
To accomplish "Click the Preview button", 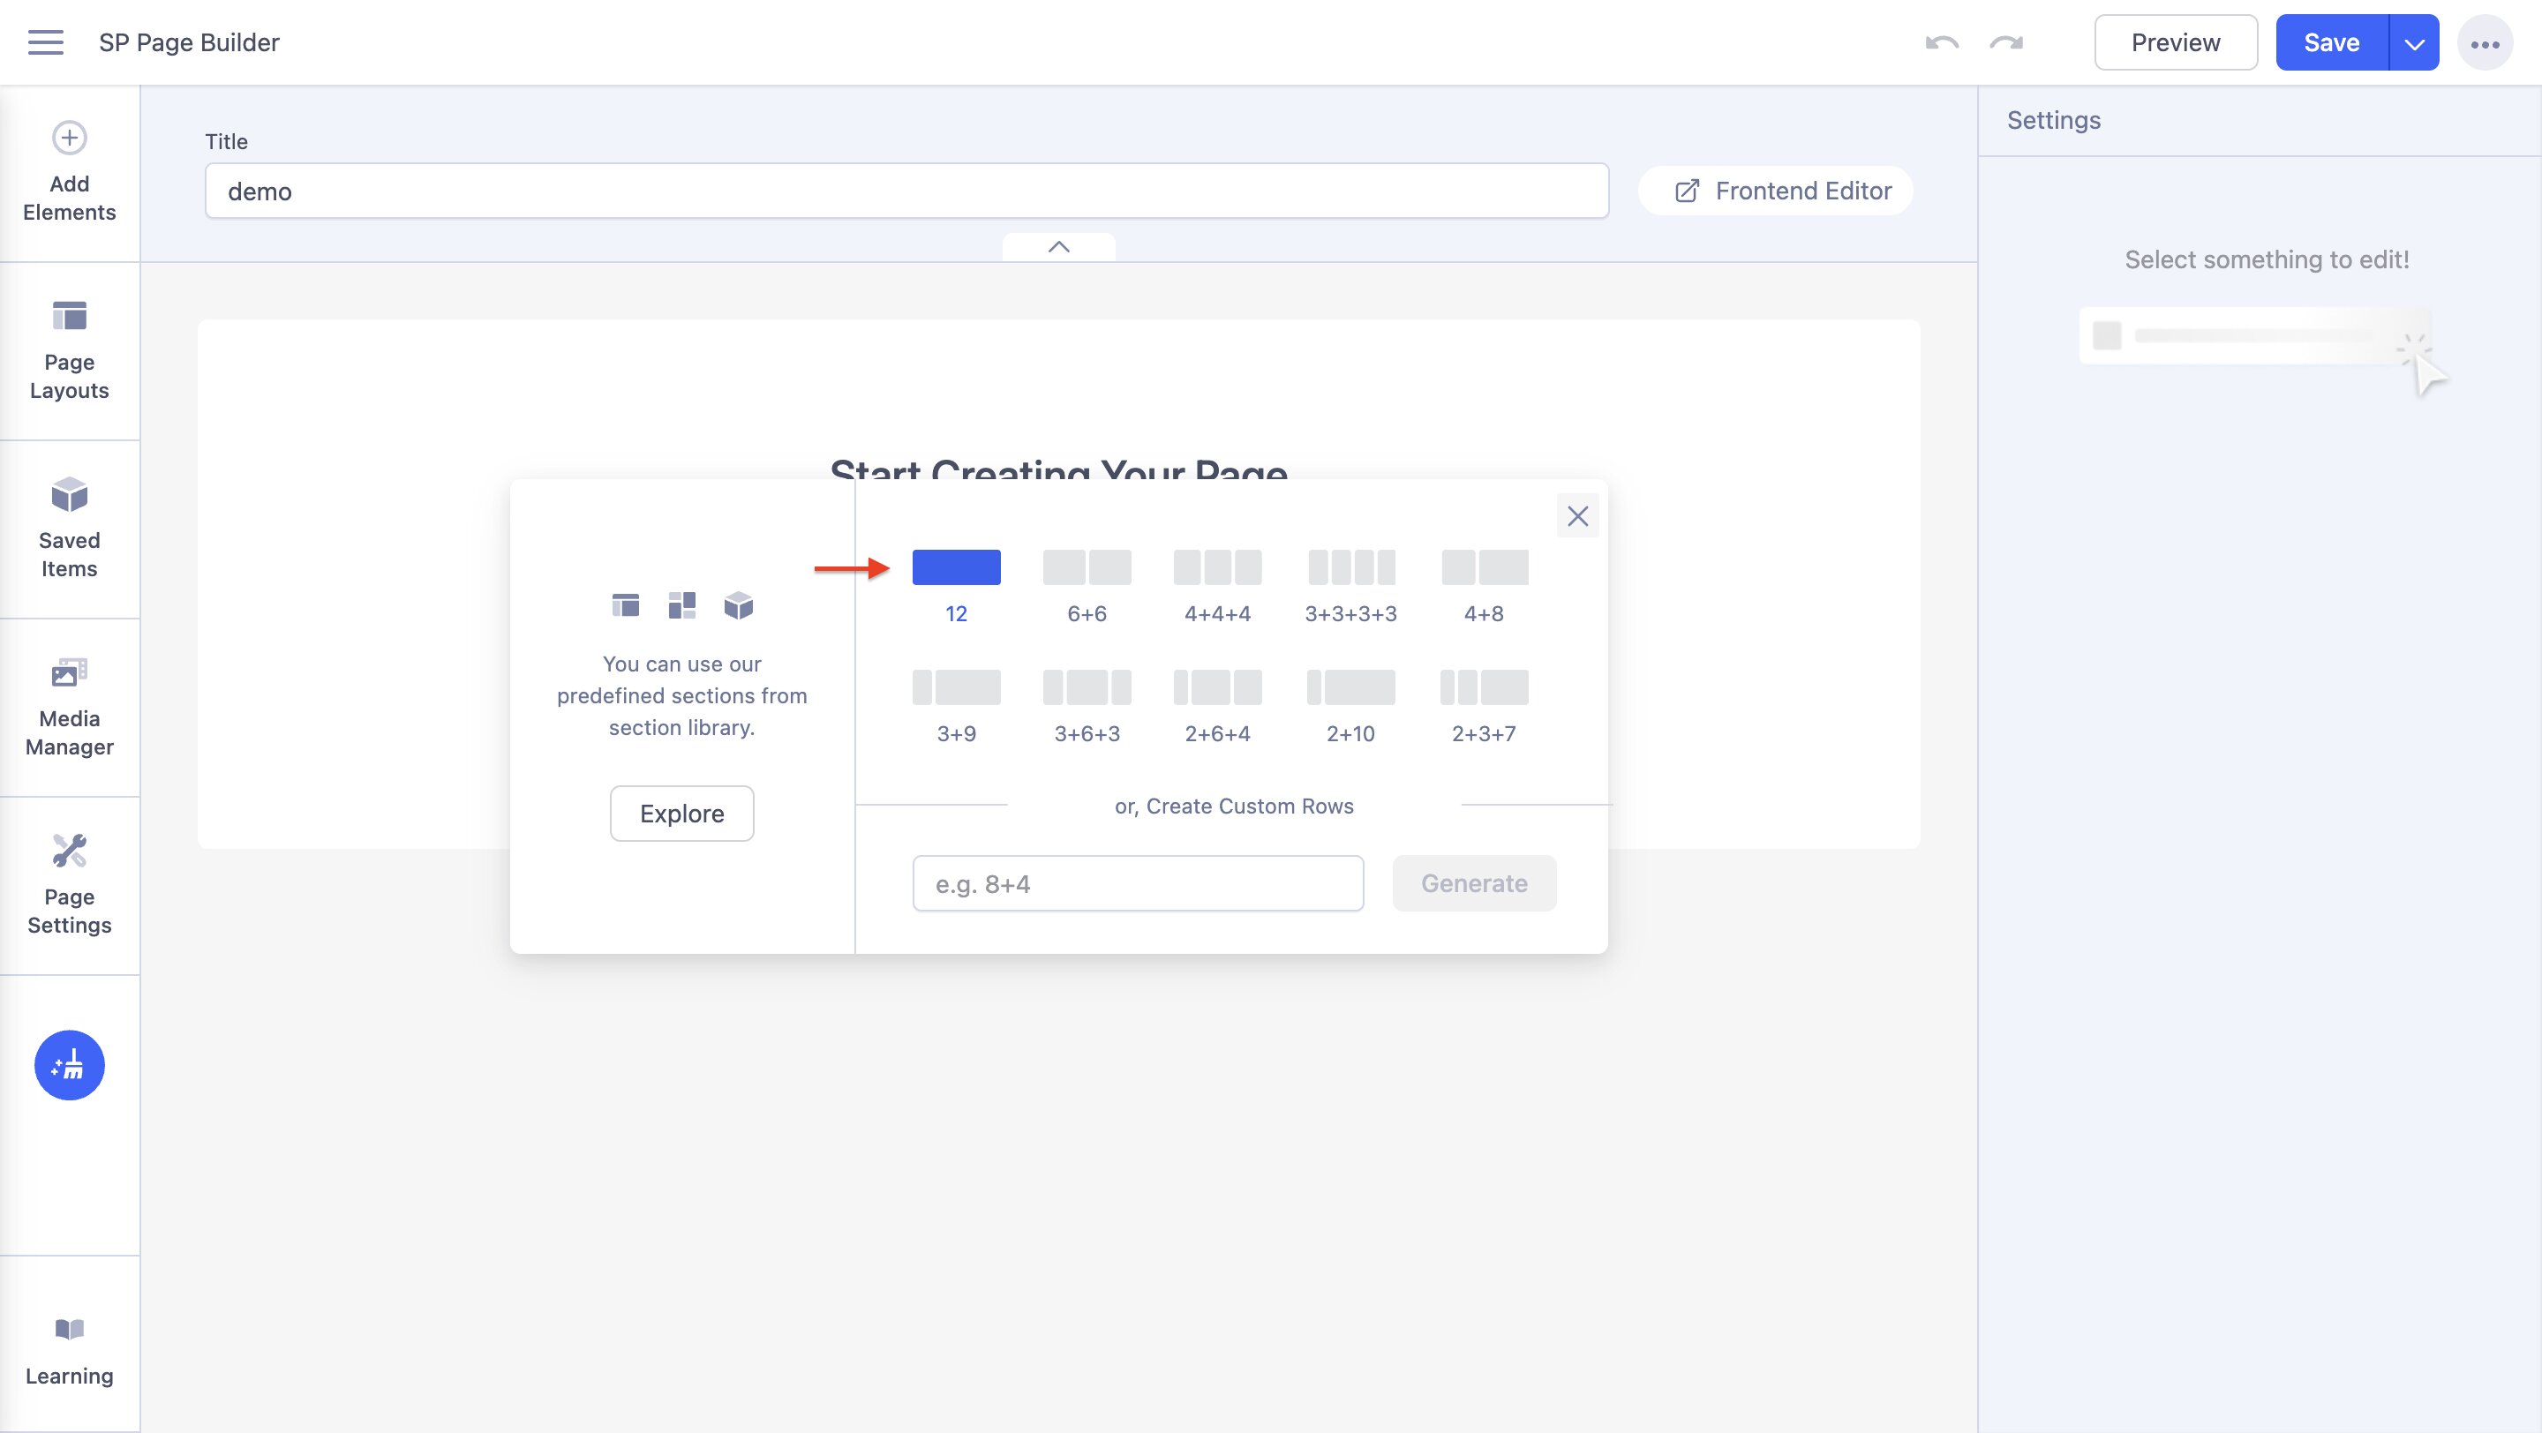I will [2175, 42].
